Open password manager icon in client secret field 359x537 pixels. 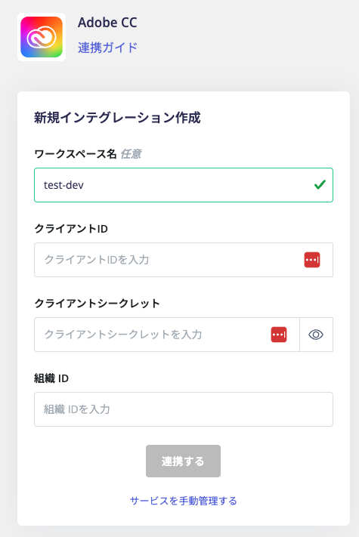pos(279,335)
